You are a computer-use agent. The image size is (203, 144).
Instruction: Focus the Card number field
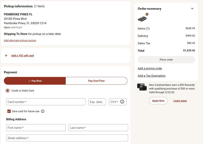click(x=46, y=102)
